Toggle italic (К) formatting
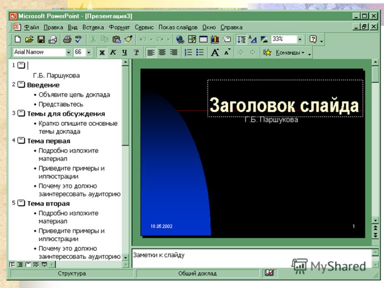This screenshot has height=288, width=384. pos(113,52)
